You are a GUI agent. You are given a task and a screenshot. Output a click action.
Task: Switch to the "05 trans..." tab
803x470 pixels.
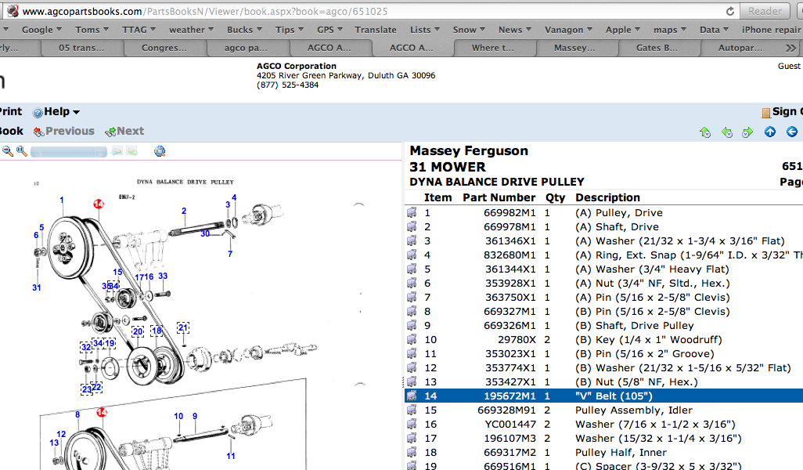point(82,49)
